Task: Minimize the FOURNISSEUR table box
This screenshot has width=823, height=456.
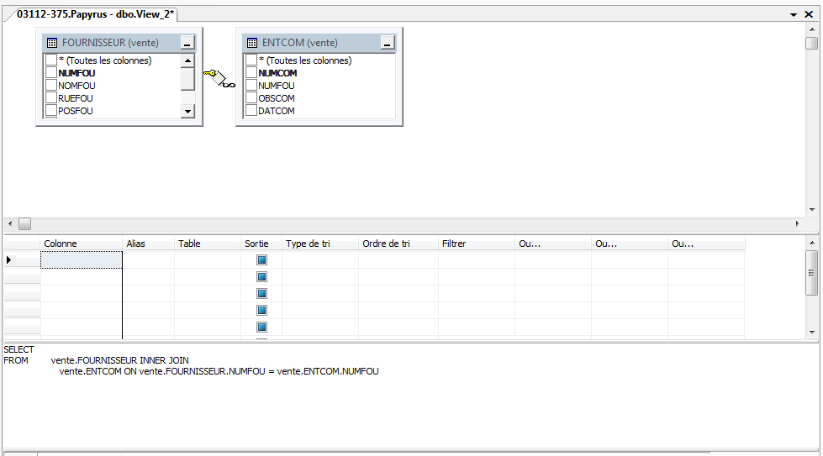Action: click(x=187, y=43)
